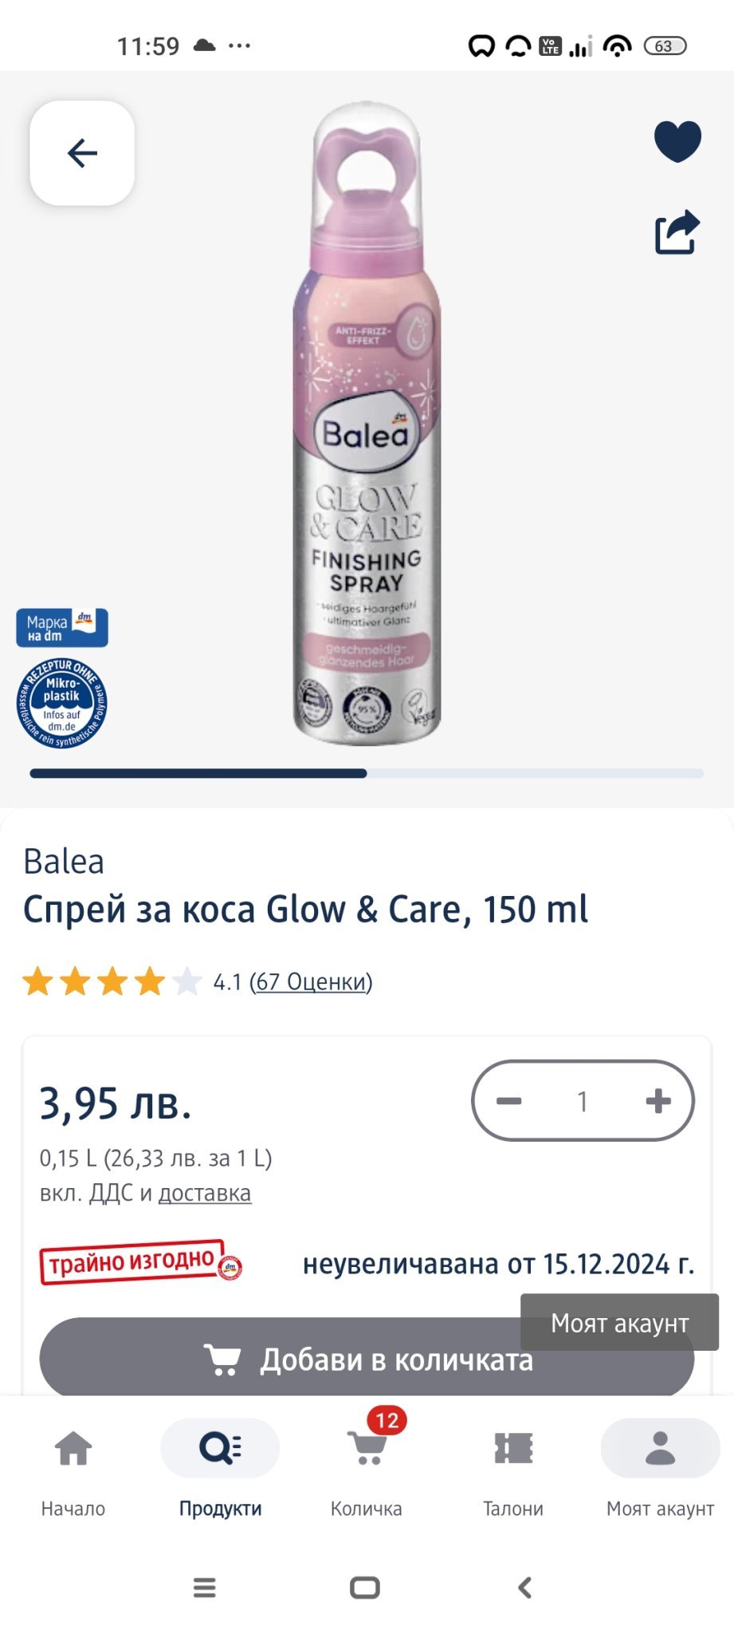Tap the back arrow button

pyautogui.click(x=82, y=152)
